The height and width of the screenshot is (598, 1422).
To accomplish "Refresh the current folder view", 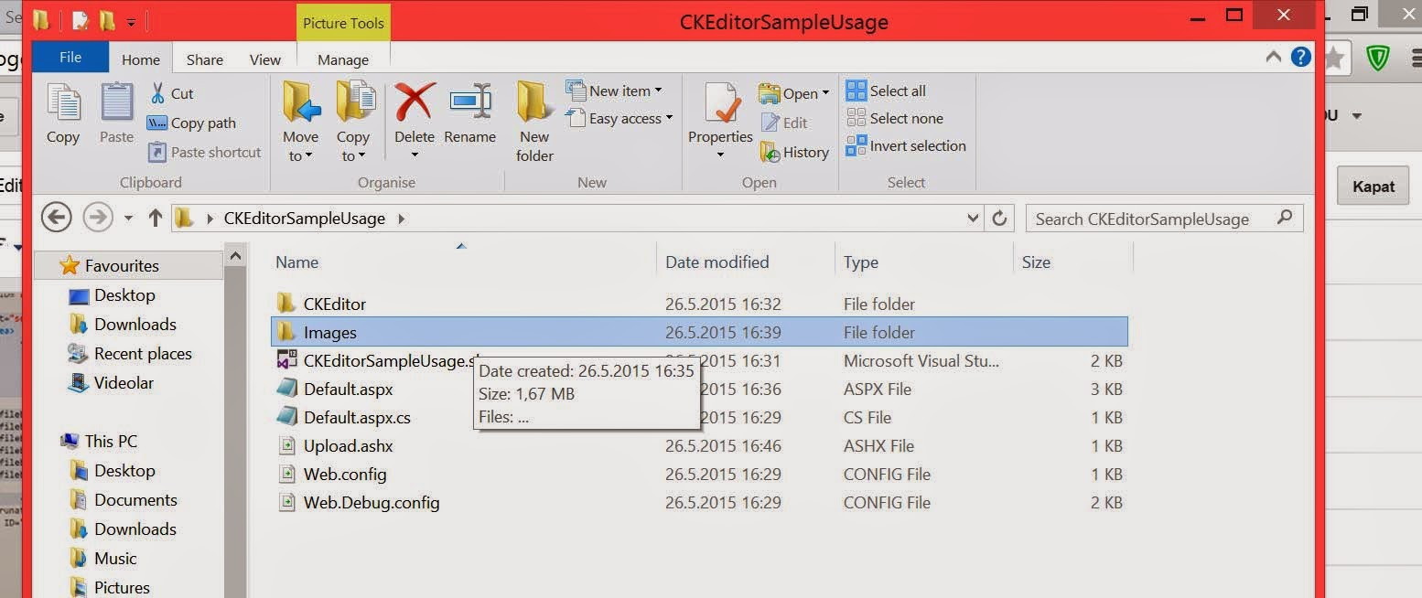I will coord(999,219).
